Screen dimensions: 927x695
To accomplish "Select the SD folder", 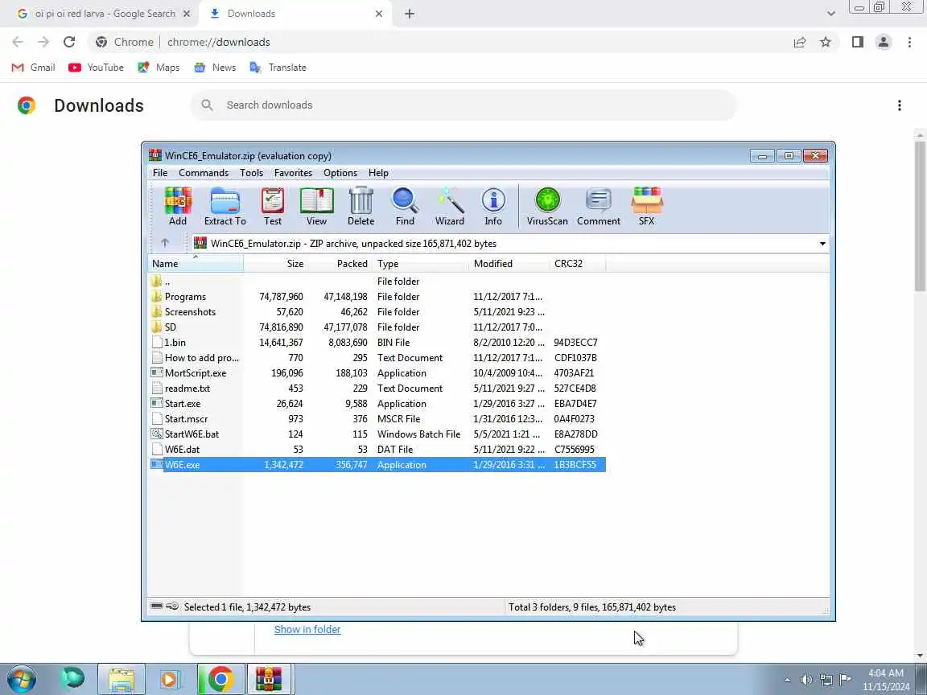I will point(377,327).
